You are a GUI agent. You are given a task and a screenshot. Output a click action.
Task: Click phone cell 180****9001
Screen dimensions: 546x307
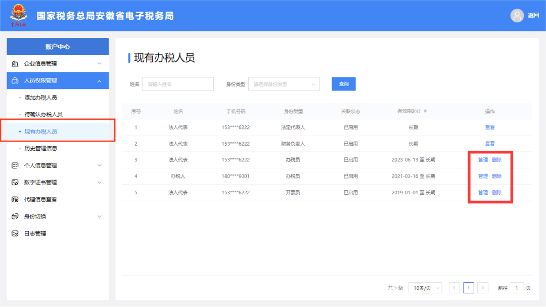point(236,176)
